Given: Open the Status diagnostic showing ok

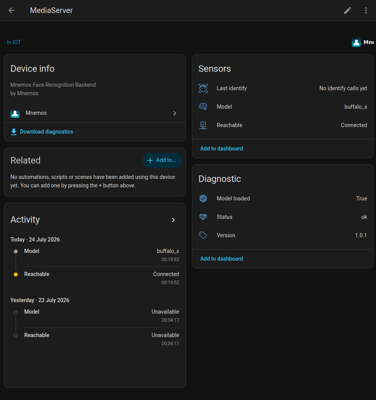Looking at the screenshot, I should 283,217.
